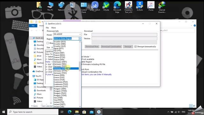Screen dimensions: 204x115
Task: Open driver folder in Explorer sidebar
Action: (x=38, y=56)
